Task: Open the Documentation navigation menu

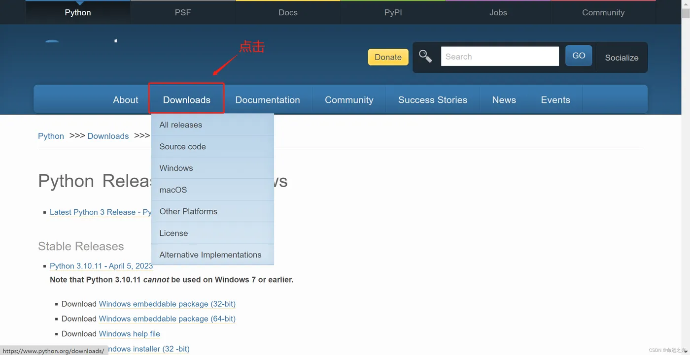Action: tap(268, 99)
